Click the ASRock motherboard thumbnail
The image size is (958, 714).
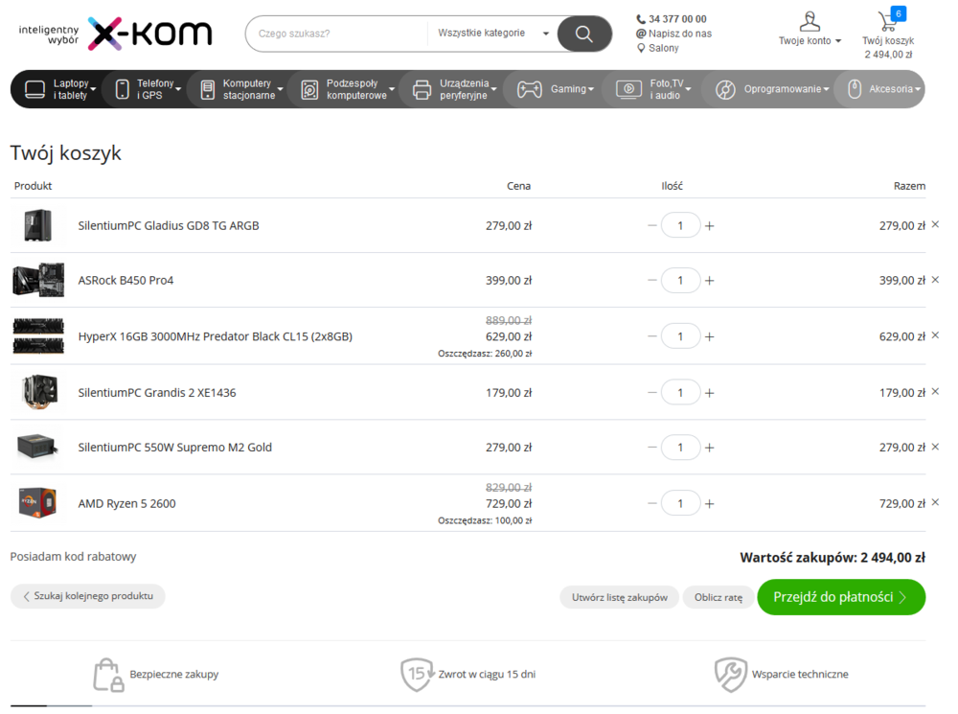38,280
